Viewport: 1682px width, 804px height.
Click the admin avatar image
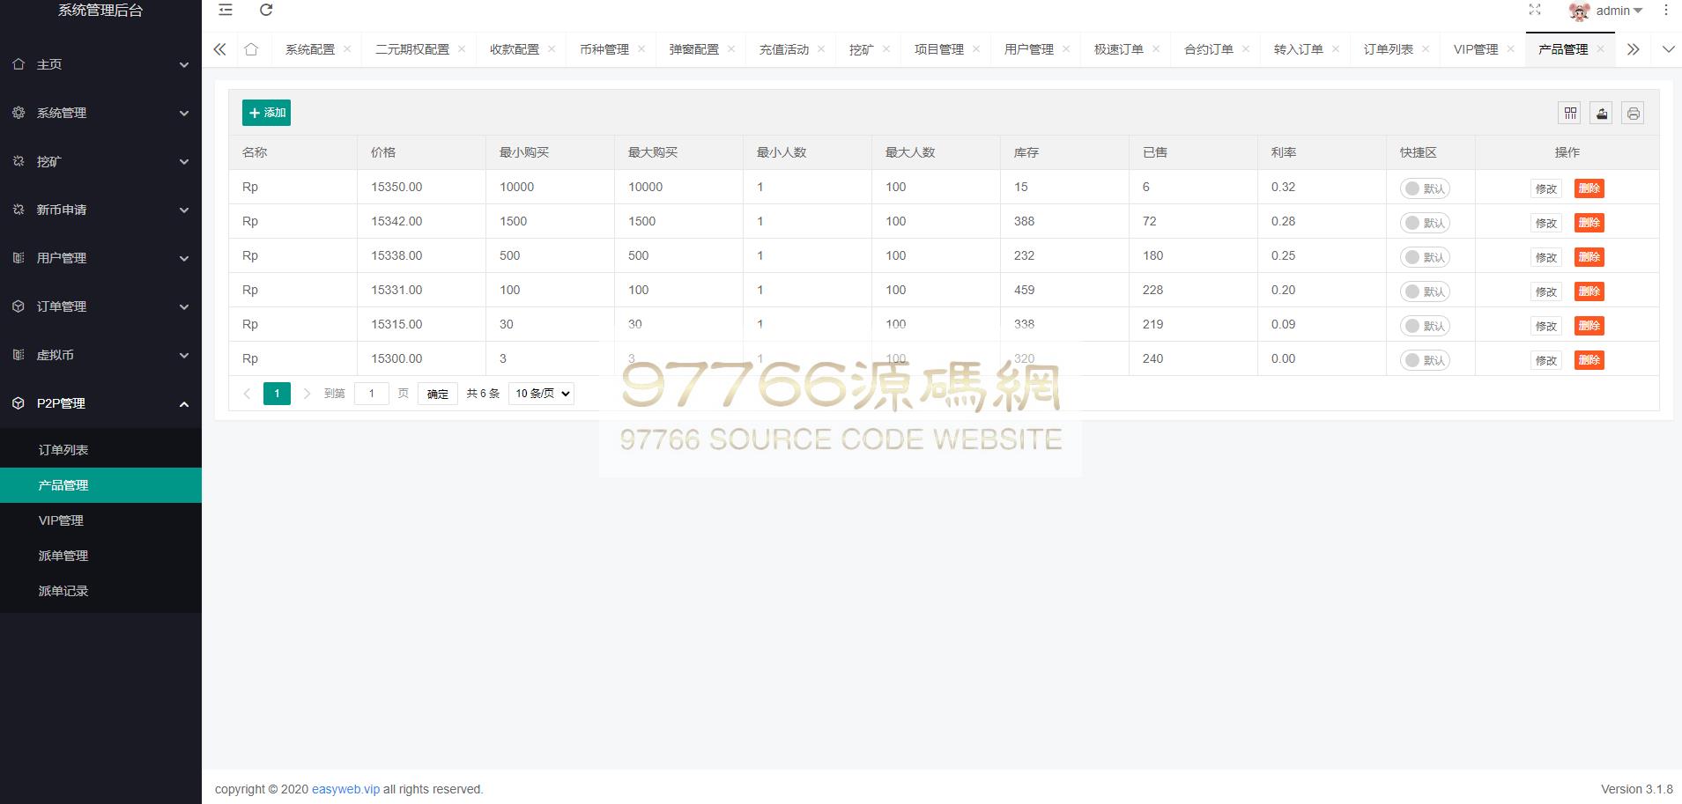[x=1579, y=11]
